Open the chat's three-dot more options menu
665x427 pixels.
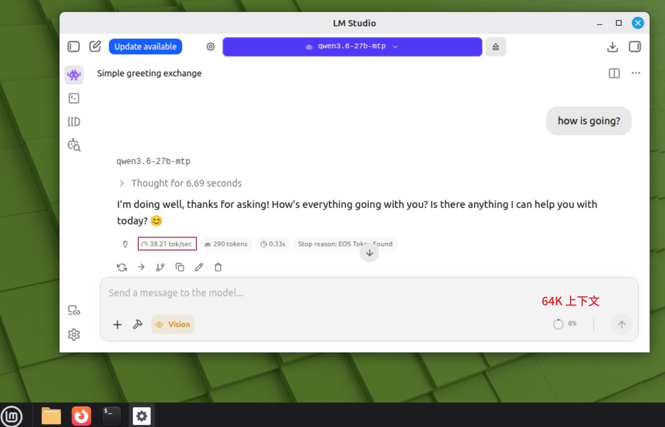click(x=635, y=73)
